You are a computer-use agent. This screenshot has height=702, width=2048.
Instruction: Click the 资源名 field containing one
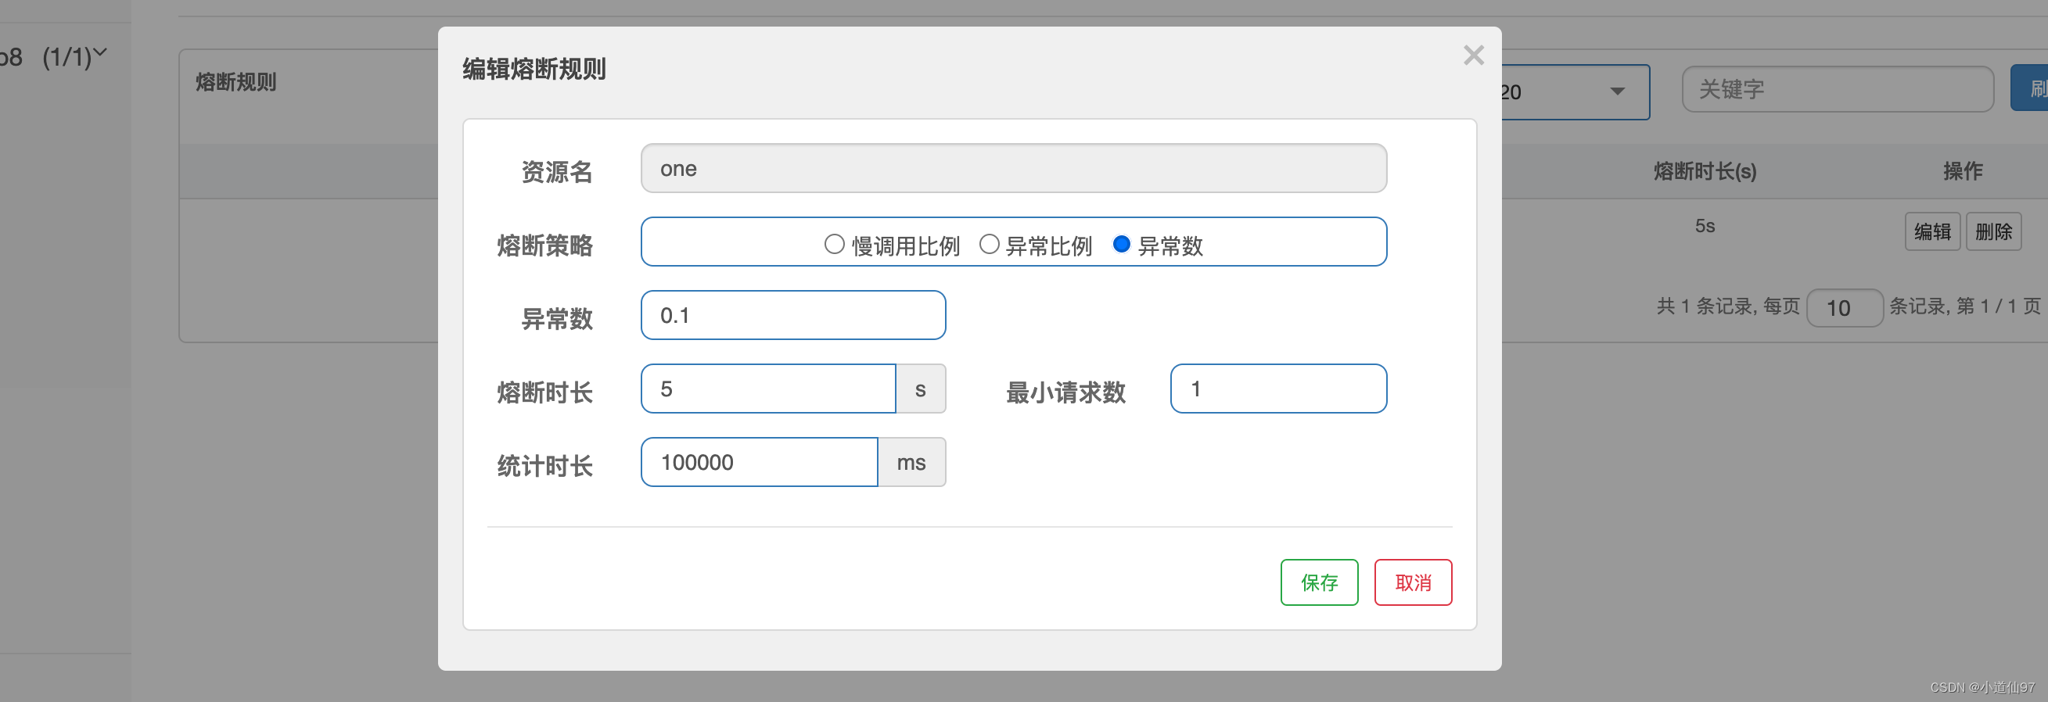click(1014, 168)
